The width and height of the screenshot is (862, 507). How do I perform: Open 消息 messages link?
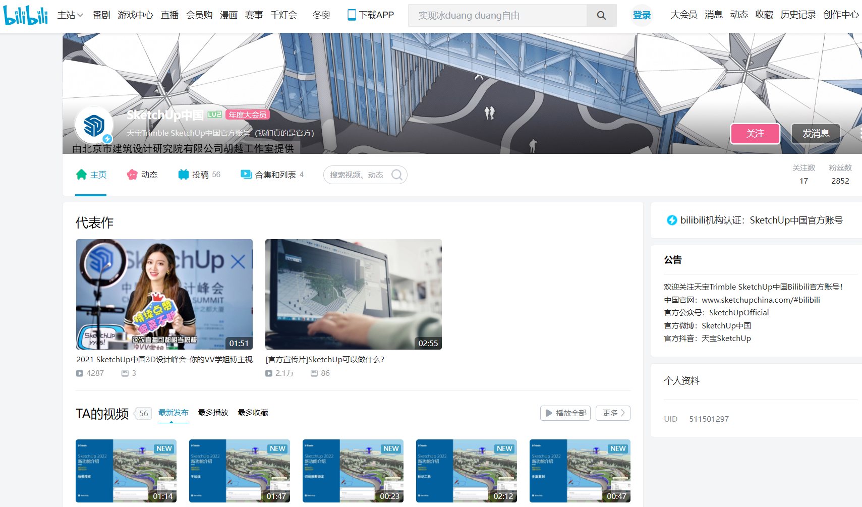[714, 15]
